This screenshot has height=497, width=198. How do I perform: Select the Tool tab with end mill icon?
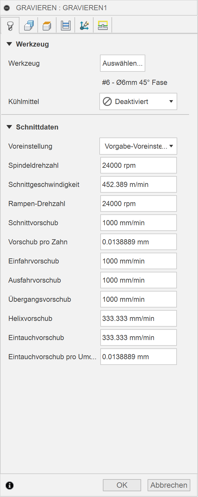(10, 26)
